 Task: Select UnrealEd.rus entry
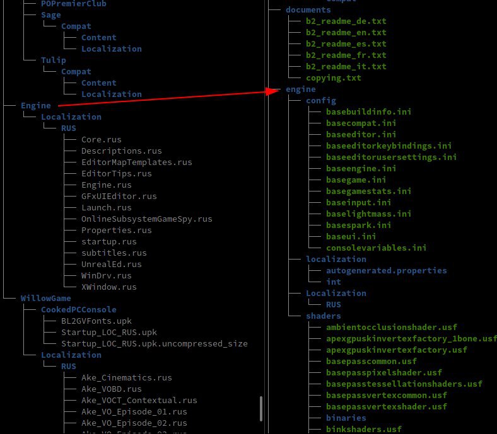point(111,265)
